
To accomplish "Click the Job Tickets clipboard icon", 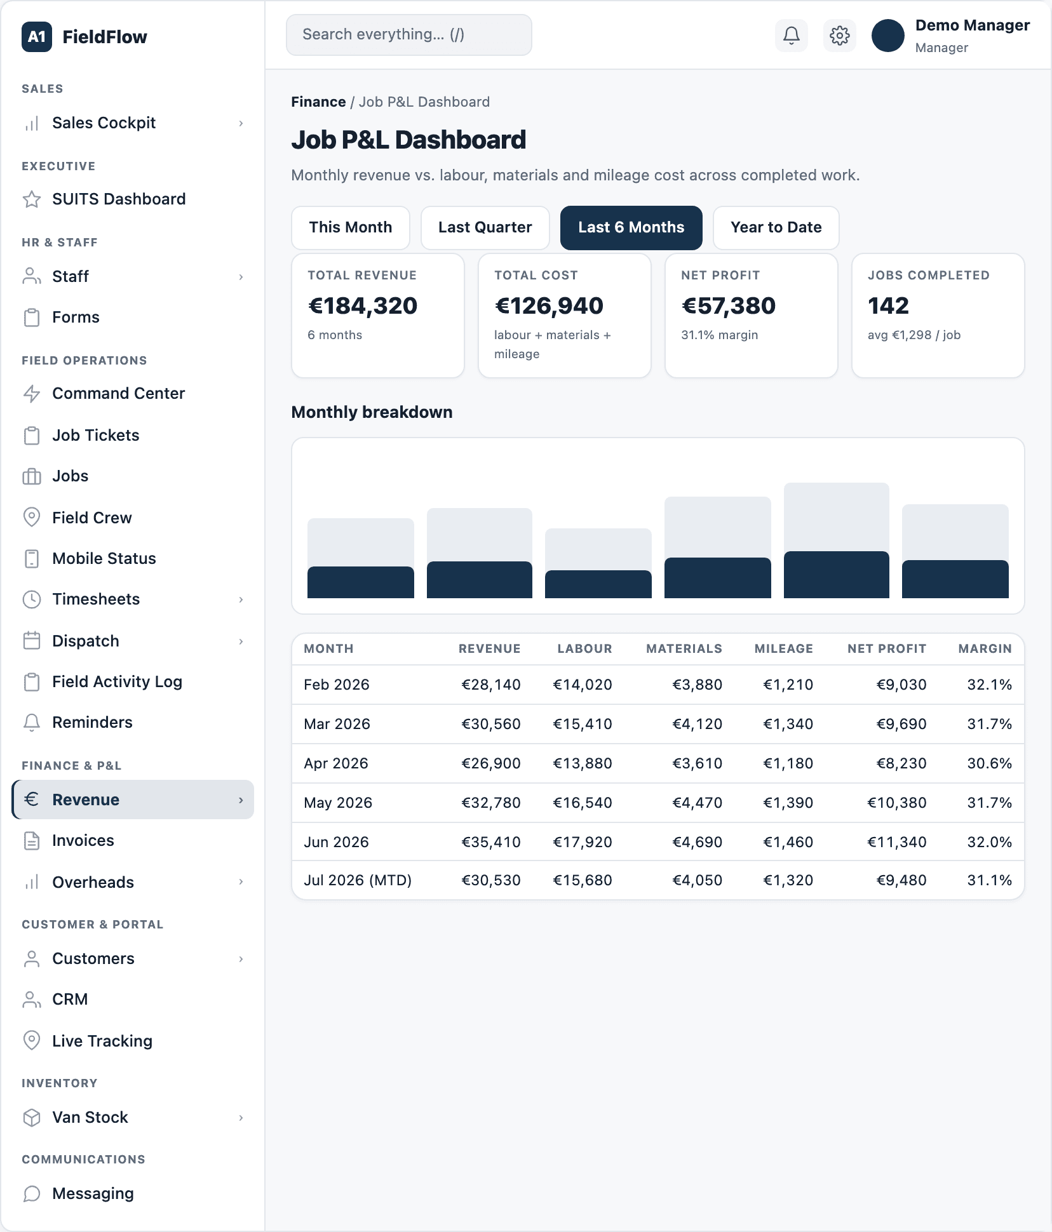I will (32, 436).
